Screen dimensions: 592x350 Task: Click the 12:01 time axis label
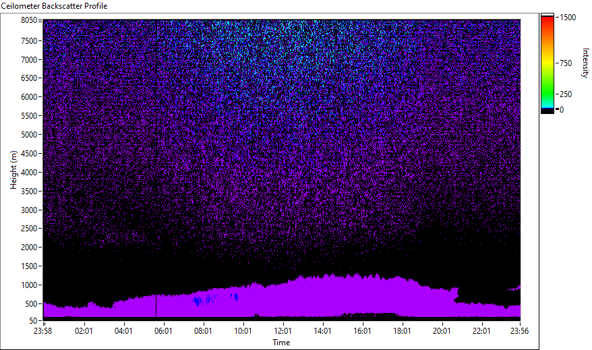tap(283, 331)
